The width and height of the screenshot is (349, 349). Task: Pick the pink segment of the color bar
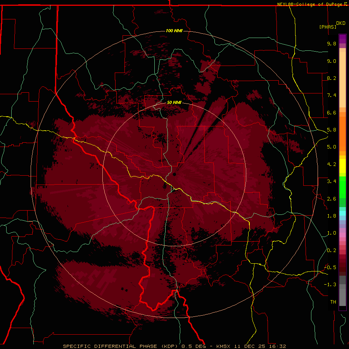coord(342,235)
